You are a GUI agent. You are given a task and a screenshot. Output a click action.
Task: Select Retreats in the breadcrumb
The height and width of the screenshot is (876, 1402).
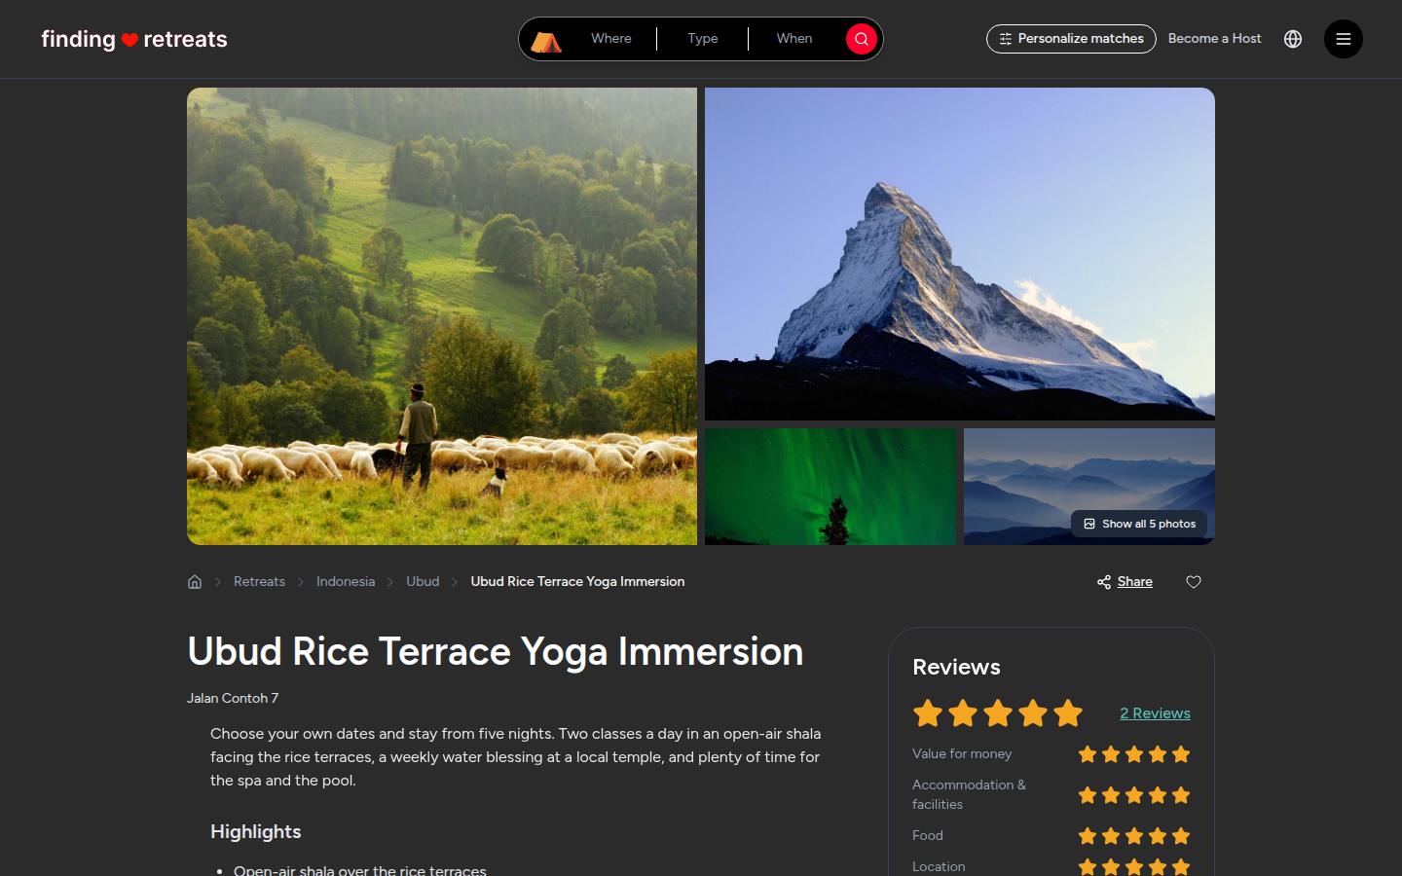(259, 582)
